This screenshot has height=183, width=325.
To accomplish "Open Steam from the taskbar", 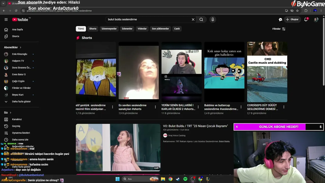I will pos(178,179).
